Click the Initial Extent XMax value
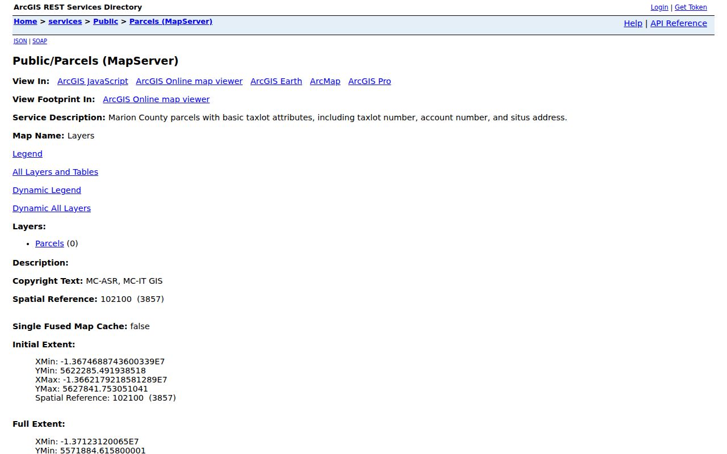This screenshot has height=454, width=727. (x=115, y=380)
